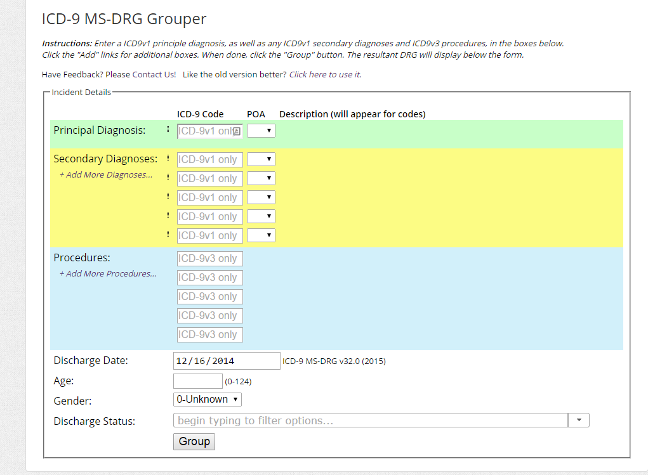Focus the Discharge Status filter text box
The image size is (648, 475).
tap(370, 420)
